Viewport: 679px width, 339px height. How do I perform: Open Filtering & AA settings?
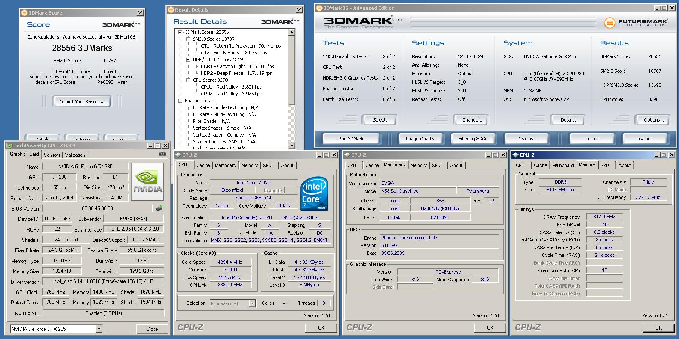point(474,139)
